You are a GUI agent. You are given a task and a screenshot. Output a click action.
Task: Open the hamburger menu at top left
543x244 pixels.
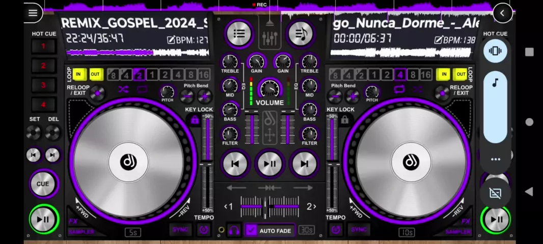click(x=33, y=13)
